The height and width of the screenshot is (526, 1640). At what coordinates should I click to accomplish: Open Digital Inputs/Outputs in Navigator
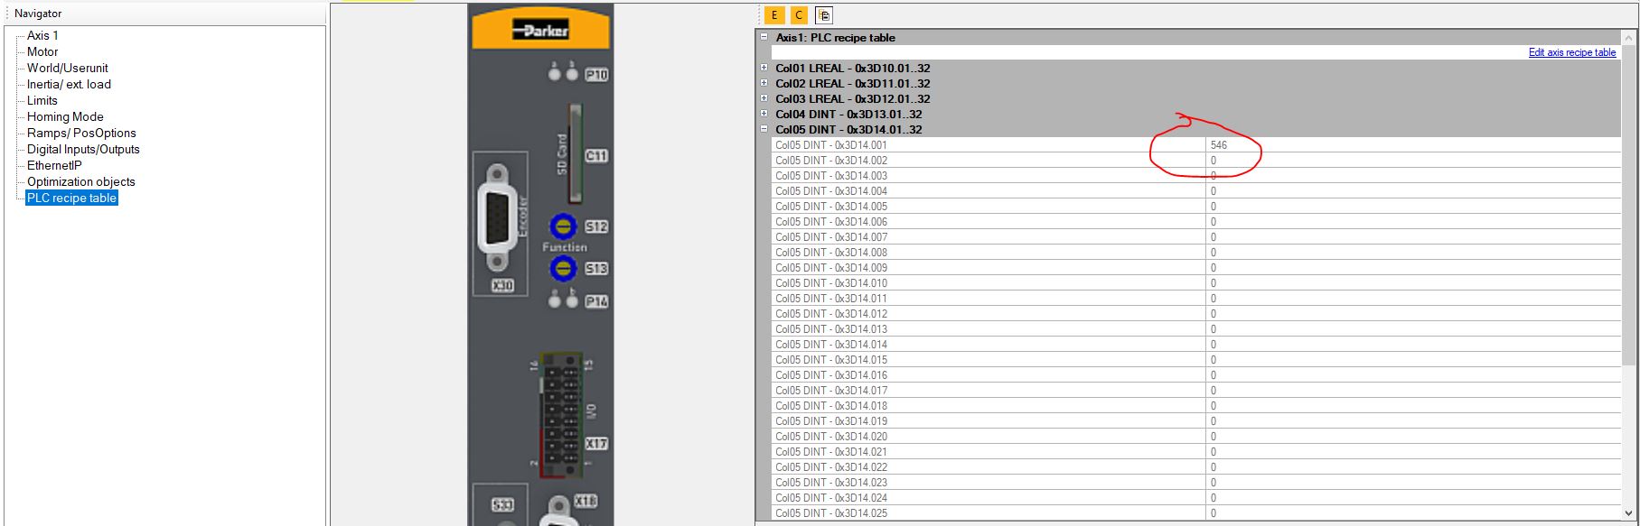click(x=83, y=149)
